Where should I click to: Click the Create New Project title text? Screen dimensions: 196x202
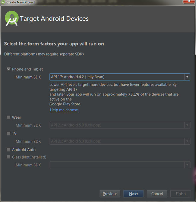pyautogui.click(x=21, y=2)
